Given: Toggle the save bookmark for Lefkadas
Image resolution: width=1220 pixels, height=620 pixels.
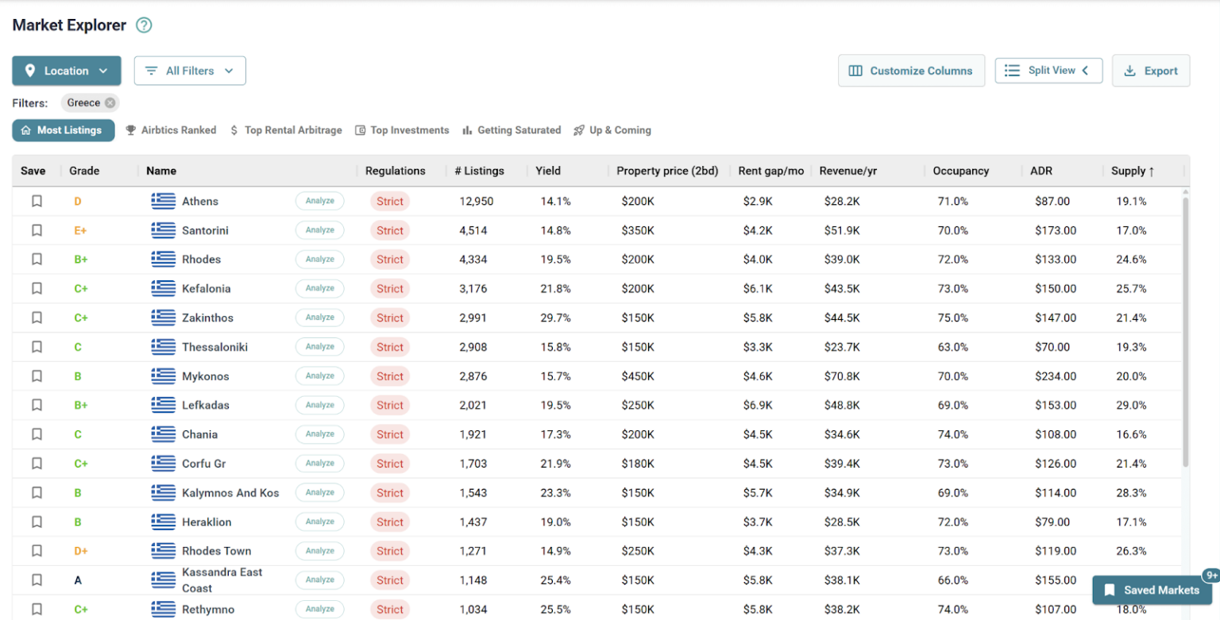Looking at the screenshot, I should [x=37, y=405].
